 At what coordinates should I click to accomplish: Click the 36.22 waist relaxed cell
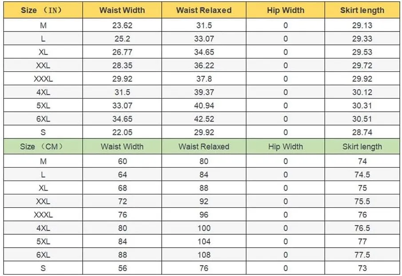[204, 65]
